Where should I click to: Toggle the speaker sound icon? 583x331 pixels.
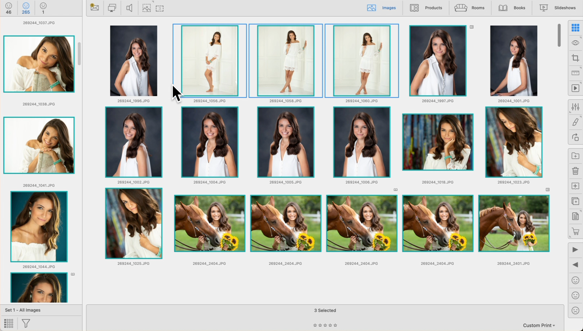coord(129,8)
